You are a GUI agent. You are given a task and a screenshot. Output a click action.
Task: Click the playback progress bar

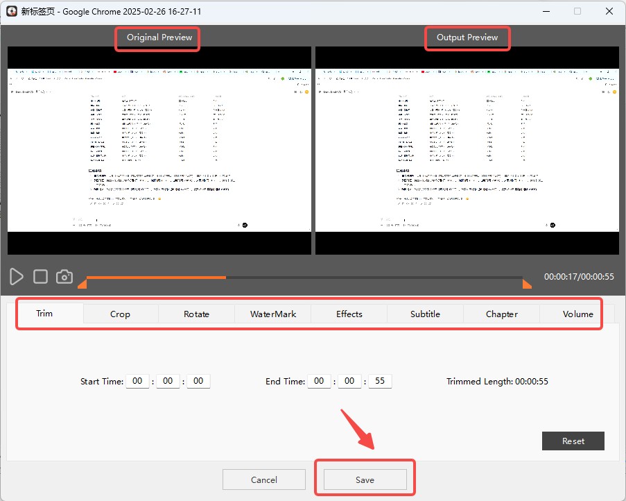pyautogui.click(x=305, y=278)
